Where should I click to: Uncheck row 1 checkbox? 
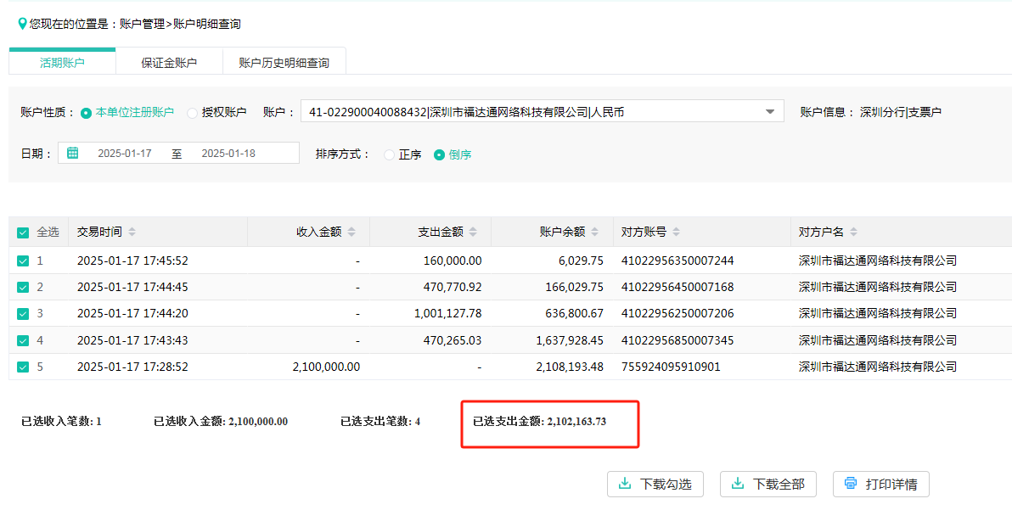(23, 261)
